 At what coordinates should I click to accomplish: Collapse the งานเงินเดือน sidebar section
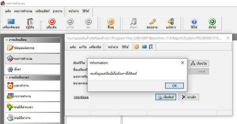[x=7, y=40]
